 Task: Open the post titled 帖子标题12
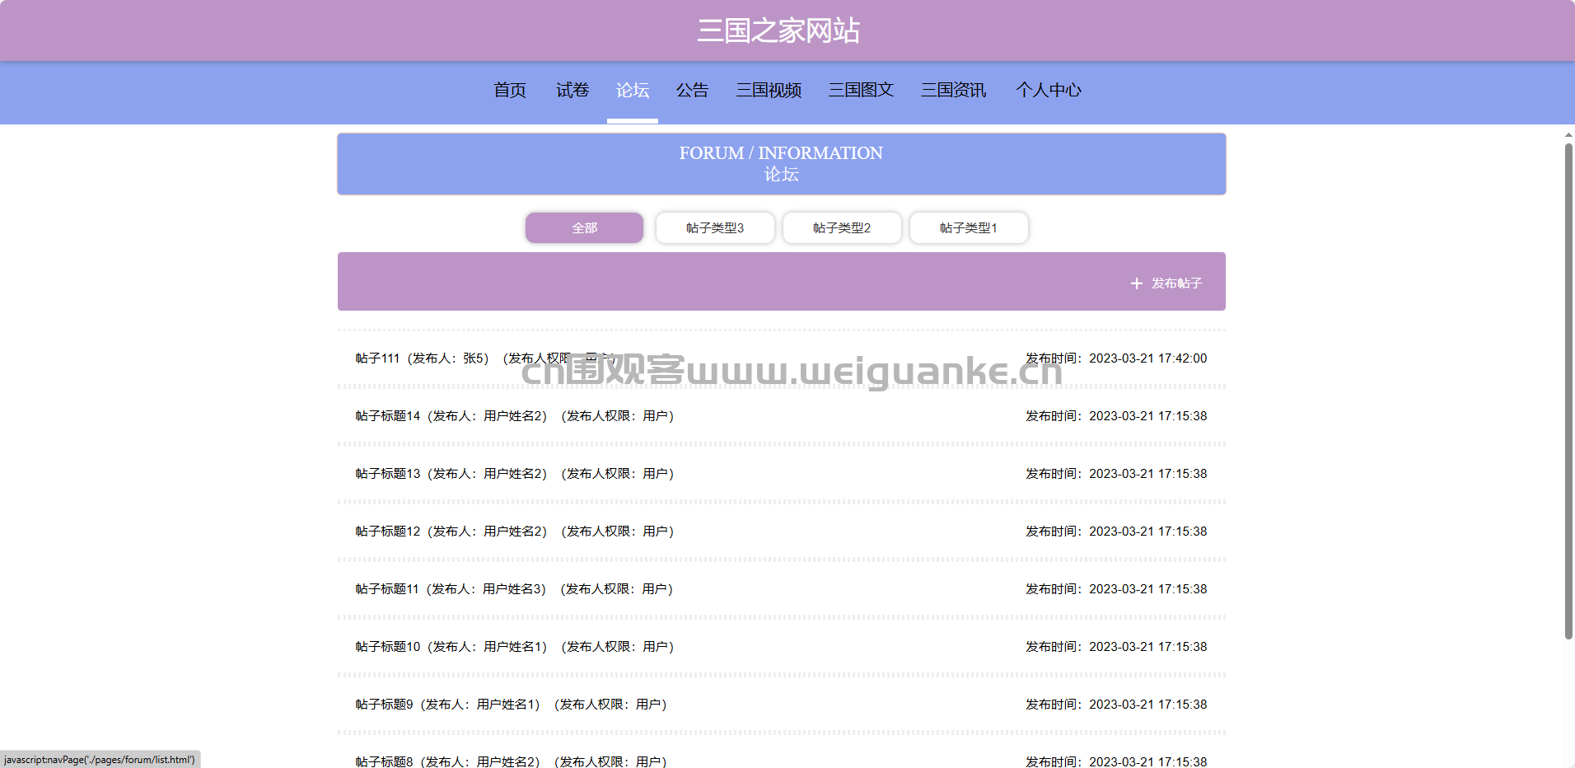coord(451,532)
